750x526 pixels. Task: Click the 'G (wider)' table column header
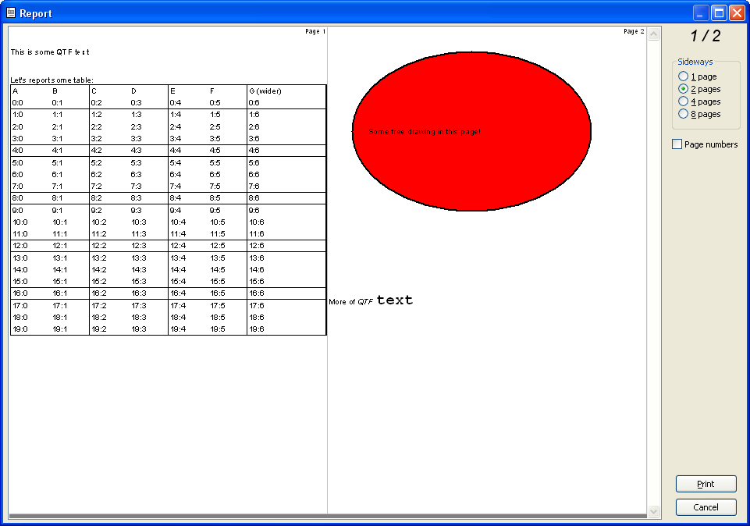pyautogui.click(x=265, y=91)
